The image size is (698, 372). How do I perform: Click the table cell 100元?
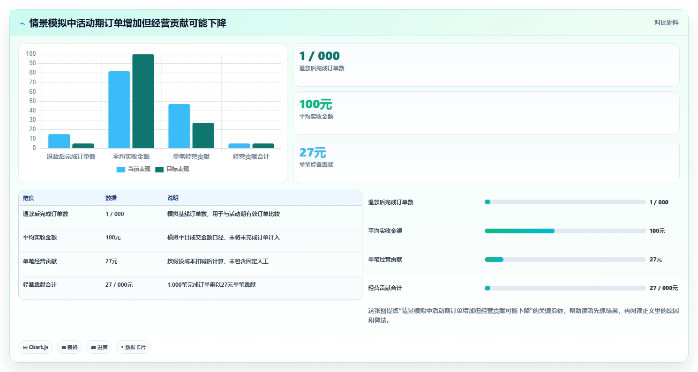pos(113,238)
